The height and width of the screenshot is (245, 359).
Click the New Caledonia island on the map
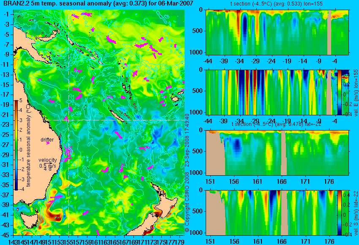tap(117, 116)
